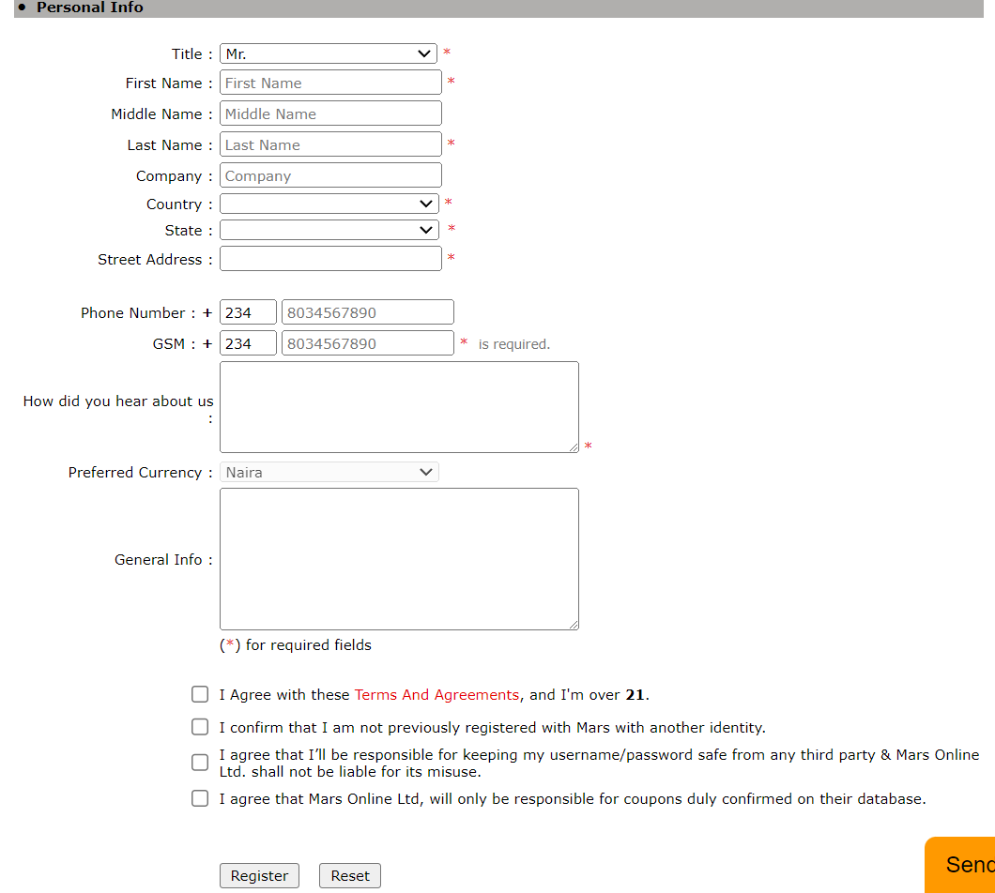Viewport: 995px width, 893px height.
Task: Check the coupons confirmation agreement
Action: [199, 798]
